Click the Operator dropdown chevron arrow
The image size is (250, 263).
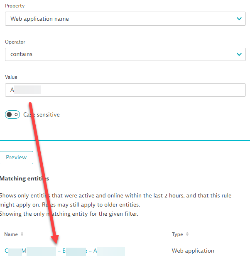(x=239, y=54)
